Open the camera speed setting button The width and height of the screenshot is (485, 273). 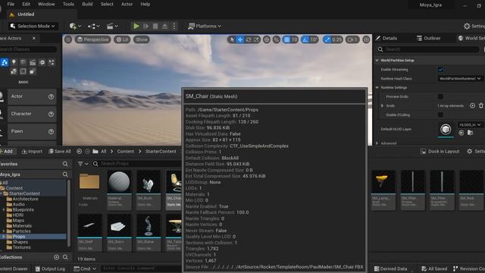pyautogui.click(x=352, y=39)
